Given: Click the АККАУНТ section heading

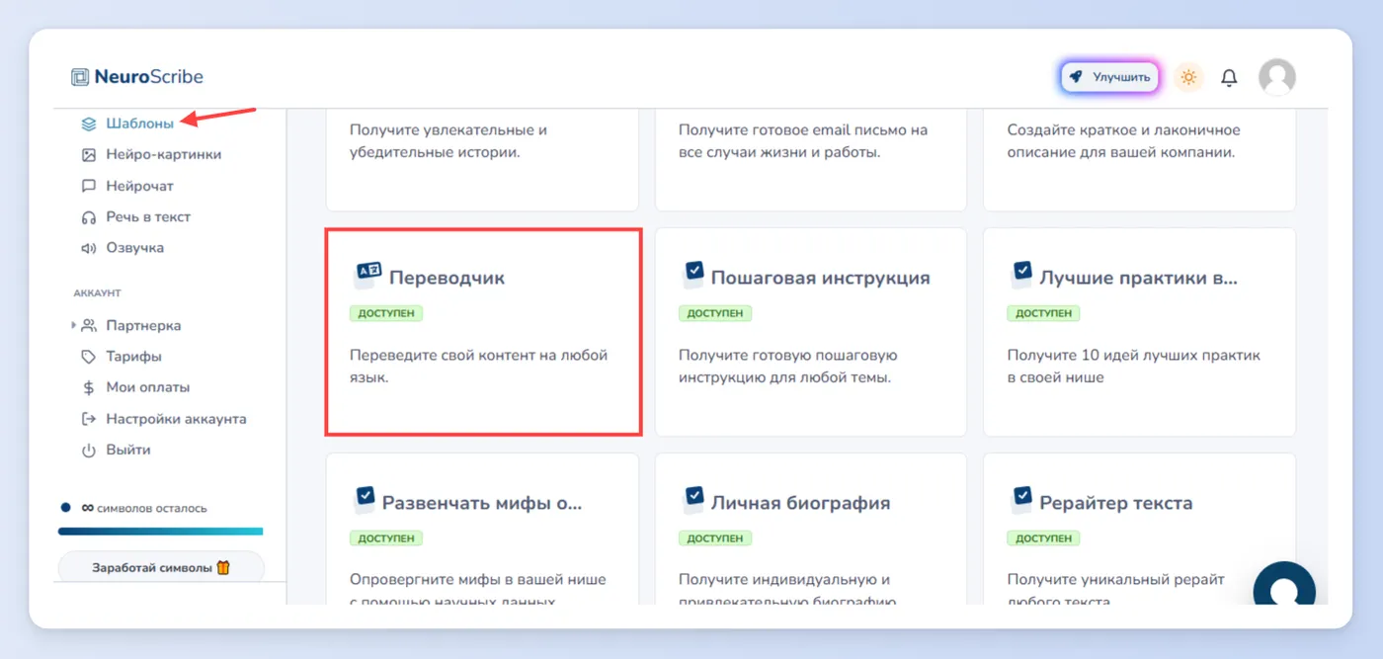Looking at the screenshot, I should pyautogui.click(x=97, y=293).
